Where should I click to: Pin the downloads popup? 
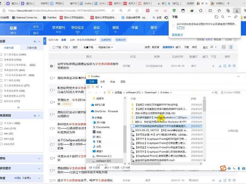236,17
